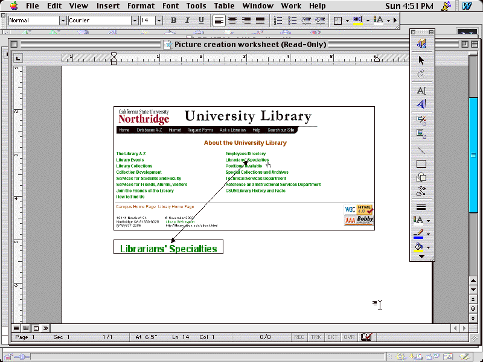This screenshot has height=362, width=483.
Task: Click Select Browse Object button
Action: (473, 309)
